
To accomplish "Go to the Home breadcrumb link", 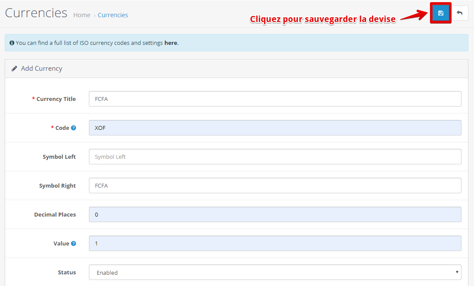I will (82, 15).
